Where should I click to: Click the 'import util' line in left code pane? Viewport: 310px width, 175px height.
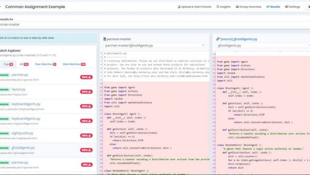pyautogui.click(x=112, y=106)
